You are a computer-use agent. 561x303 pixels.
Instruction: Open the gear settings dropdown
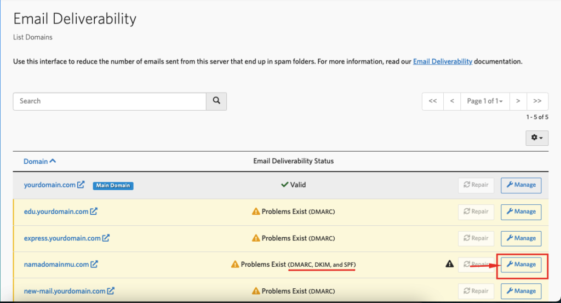pos(537,138)
